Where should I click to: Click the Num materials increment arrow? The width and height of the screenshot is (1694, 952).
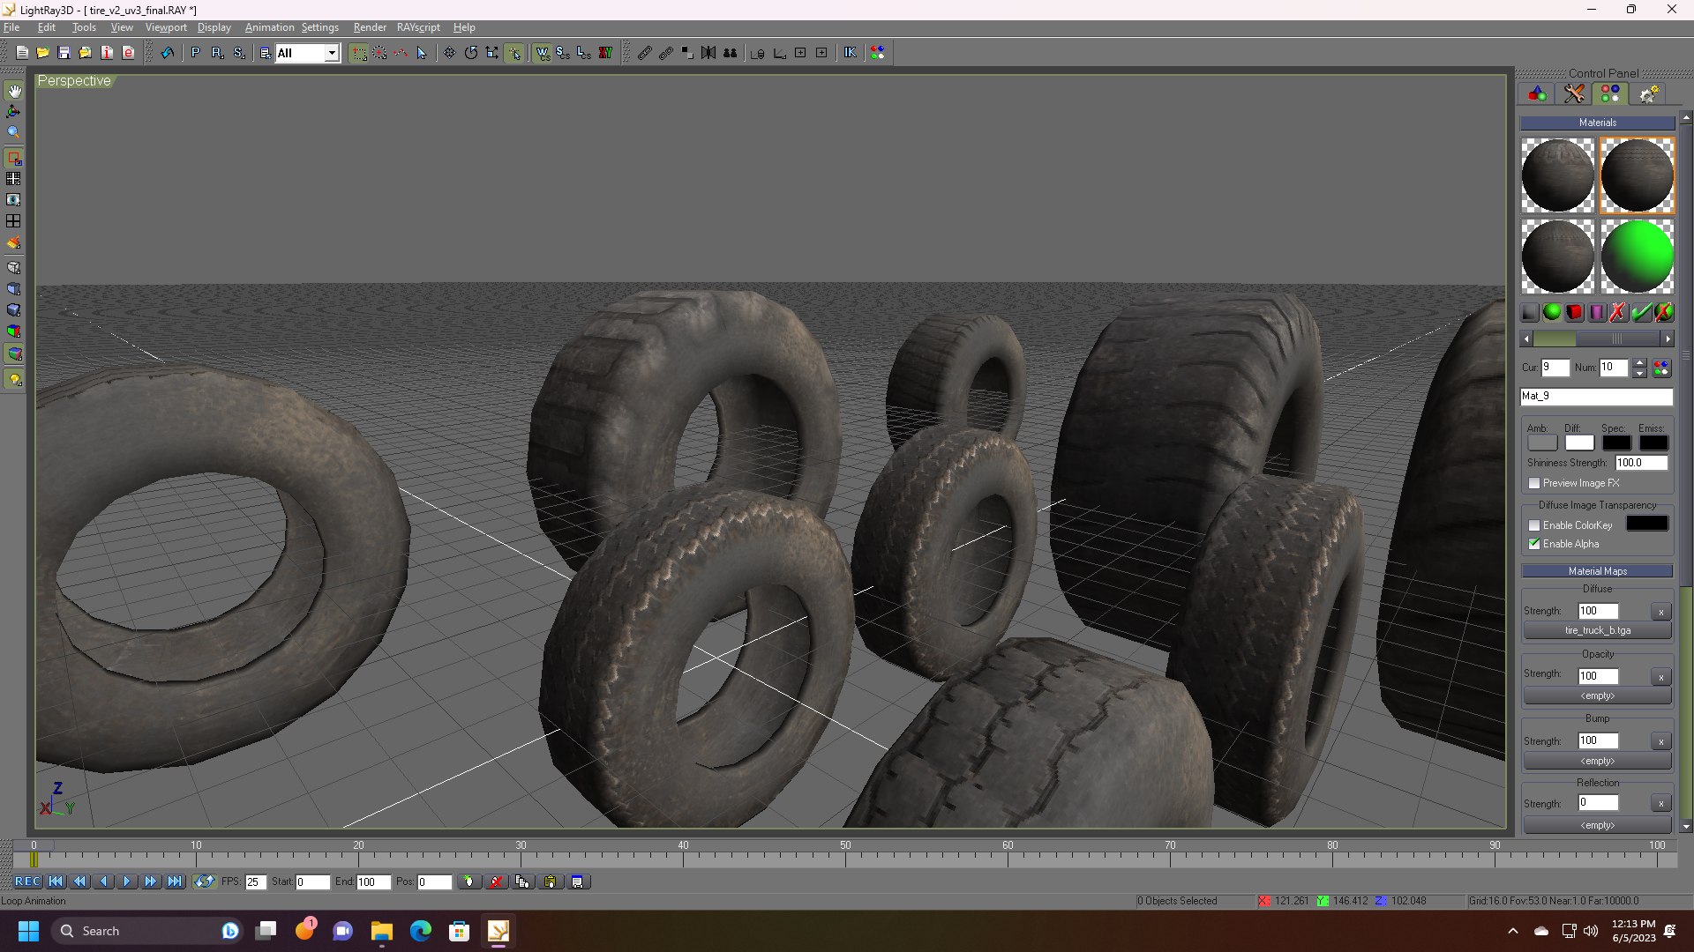pyautogui.click(x=1639, y=362)
